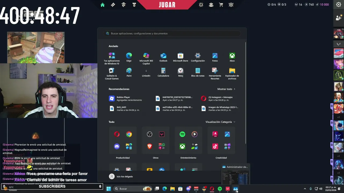Open Edge from the pinned apps
The image size is (344, 193).
129,57
